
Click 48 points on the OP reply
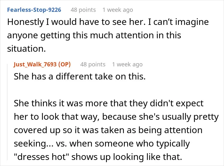[x=93, y=64]
